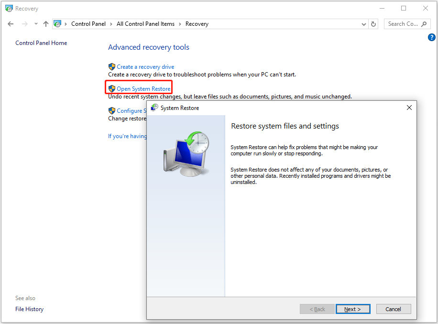Open the Create a recovery drive link

[x=145, y=66]
